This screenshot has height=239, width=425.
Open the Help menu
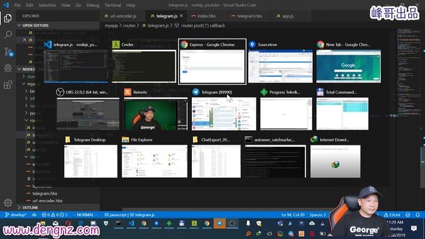tap(131, 5)
